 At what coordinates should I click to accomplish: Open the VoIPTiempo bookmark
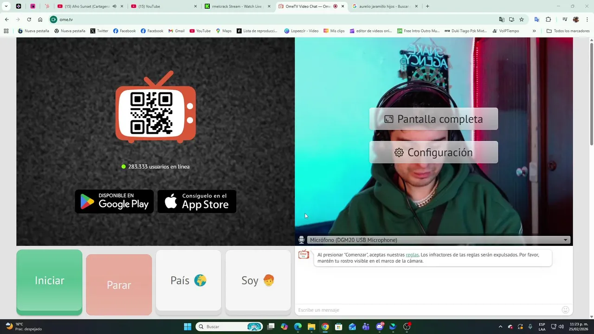(505, 31)
